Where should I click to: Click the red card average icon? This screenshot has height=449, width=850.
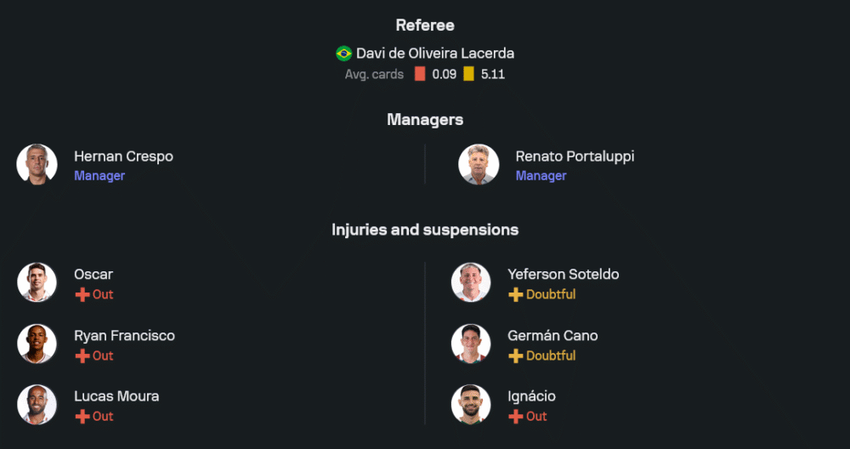pos(420,74)
